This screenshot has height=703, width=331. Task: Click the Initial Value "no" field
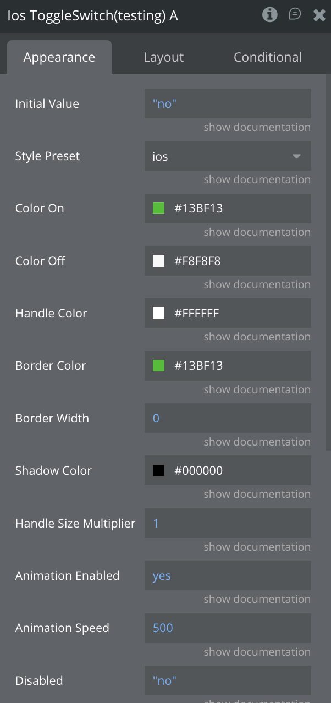coord(228,103)
